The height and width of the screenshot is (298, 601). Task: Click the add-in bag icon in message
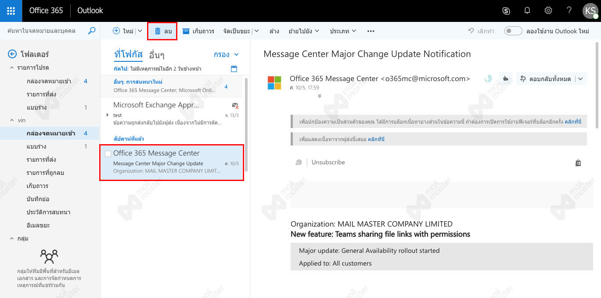578,163
